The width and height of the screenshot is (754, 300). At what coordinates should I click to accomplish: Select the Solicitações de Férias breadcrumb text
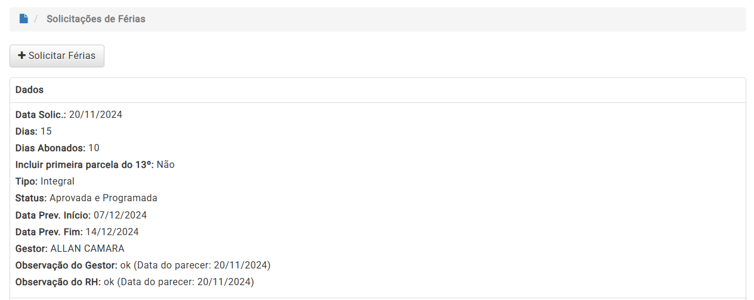96,19
